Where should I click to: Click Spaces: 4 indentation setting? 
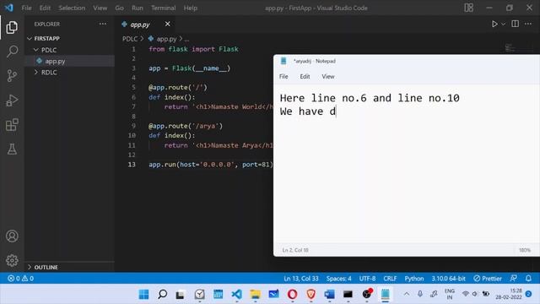click(x=339, y=278)
